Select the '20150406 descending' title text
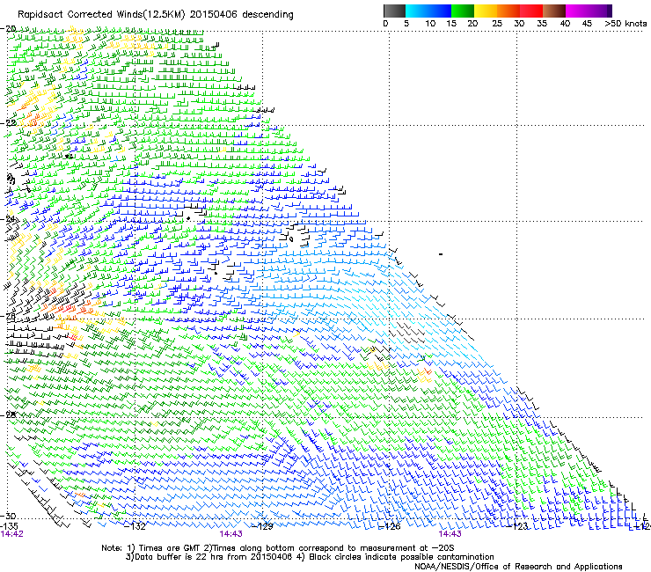 [x=242, y=15]
